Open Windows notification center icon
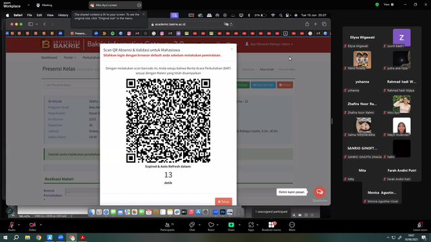 point(424,237)
